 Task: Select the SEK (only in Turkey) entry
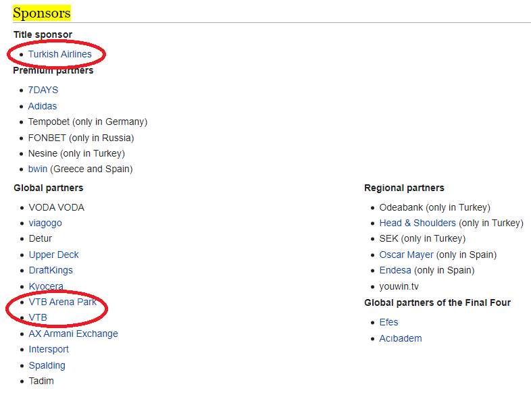[422, 238]
